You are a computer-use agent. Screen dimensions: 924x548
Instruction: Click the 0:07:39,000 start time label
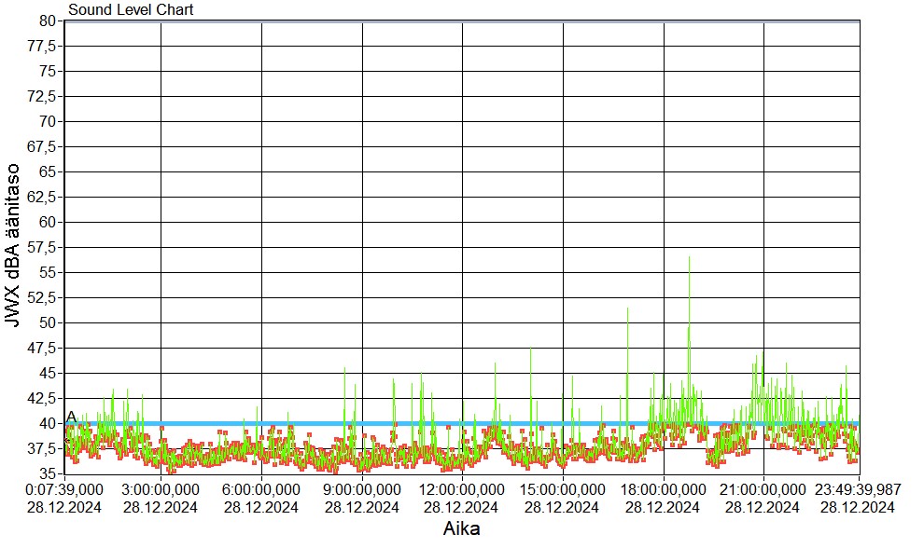click(64, 489)
